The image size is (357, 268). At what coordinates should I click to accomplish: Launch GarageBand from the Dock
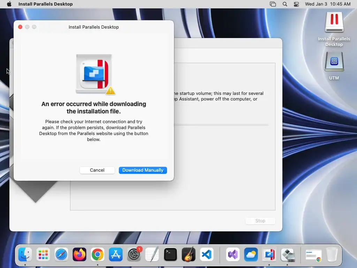pyautogui.click(x=189, y=254)
